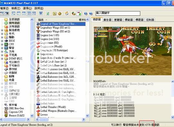The width and height of the screenshot is (174, 127).
Task: Click the refresh toolbar icon
Action: point(48,14)
